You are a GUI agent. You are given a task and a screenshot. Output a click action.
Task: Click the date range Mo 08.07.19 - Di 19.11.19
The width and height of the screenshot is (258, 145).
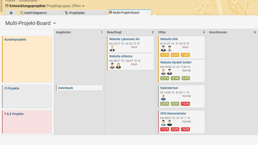(x=175, y=118)
